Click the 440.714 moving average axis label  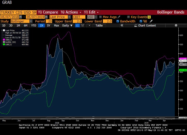tap(183, 64)
